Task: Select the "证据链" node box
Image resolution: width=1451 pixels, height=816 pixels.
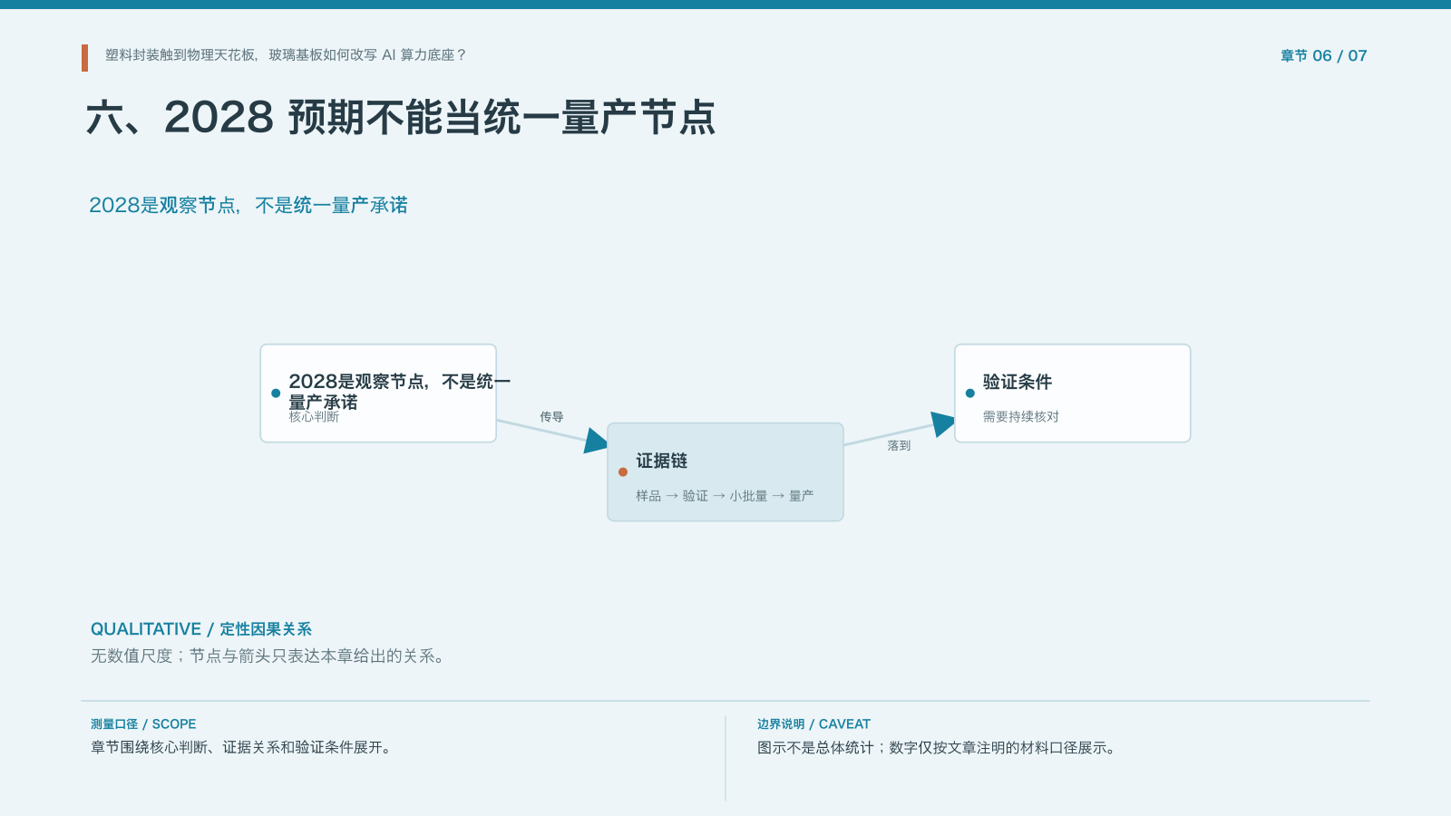Action: click(x=725, y=472)
